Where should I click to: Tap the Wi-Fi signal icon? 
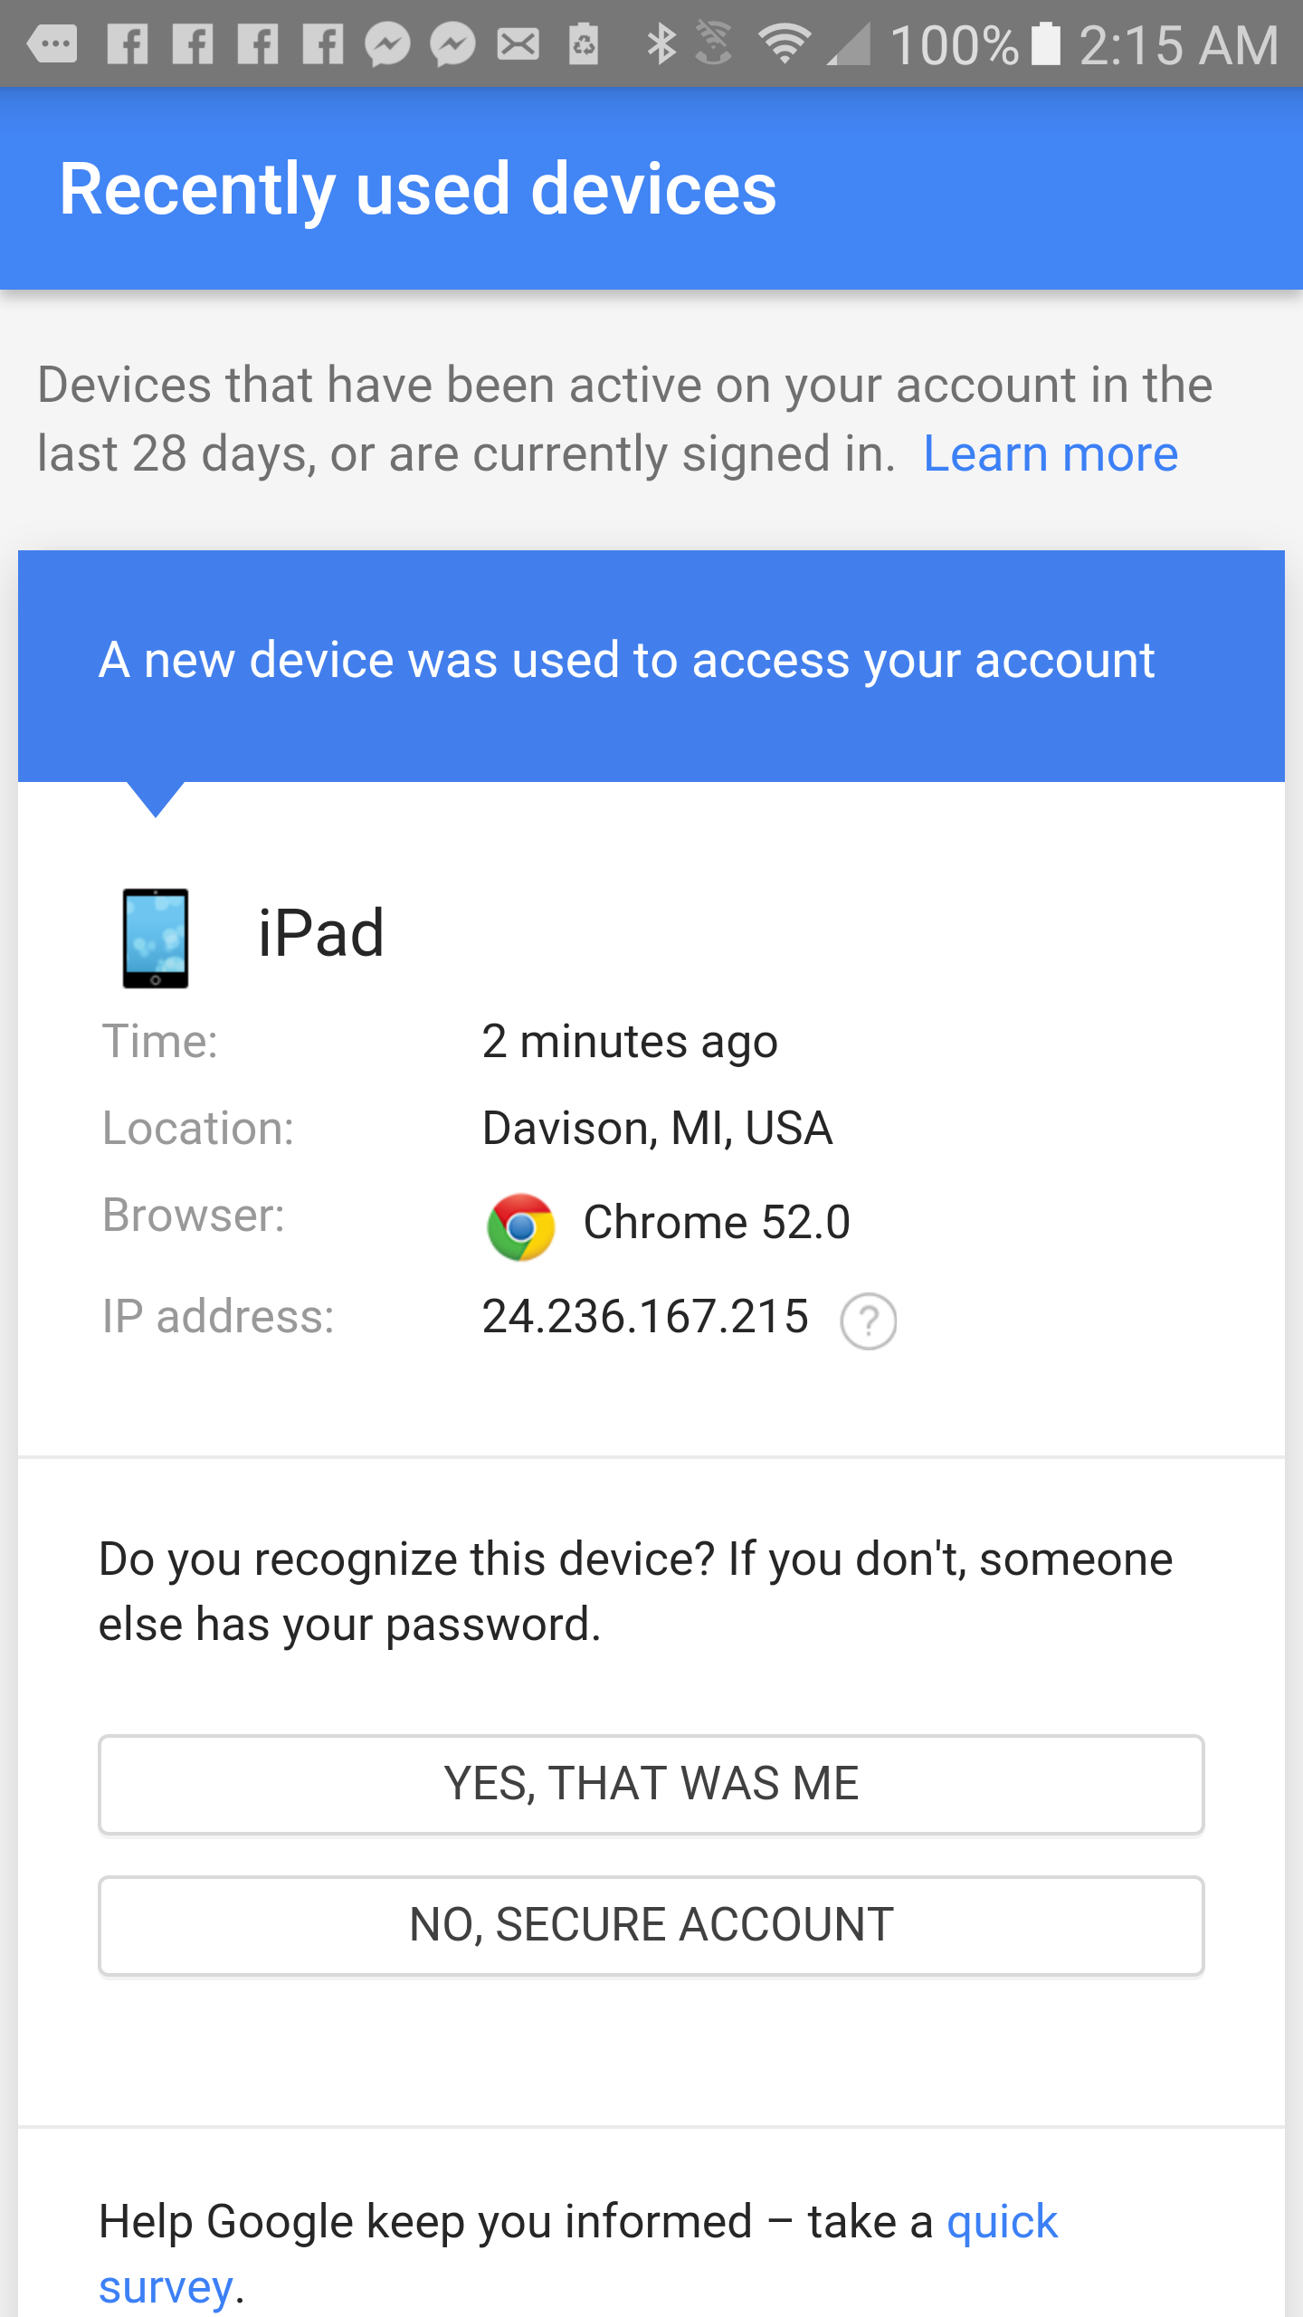click(x=783, y=43)
